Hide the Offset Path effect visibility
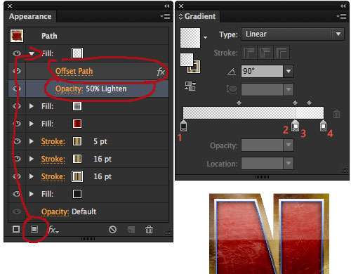This screenshot has height=274, width=351. pyautogui.click(x=17, y=71)
